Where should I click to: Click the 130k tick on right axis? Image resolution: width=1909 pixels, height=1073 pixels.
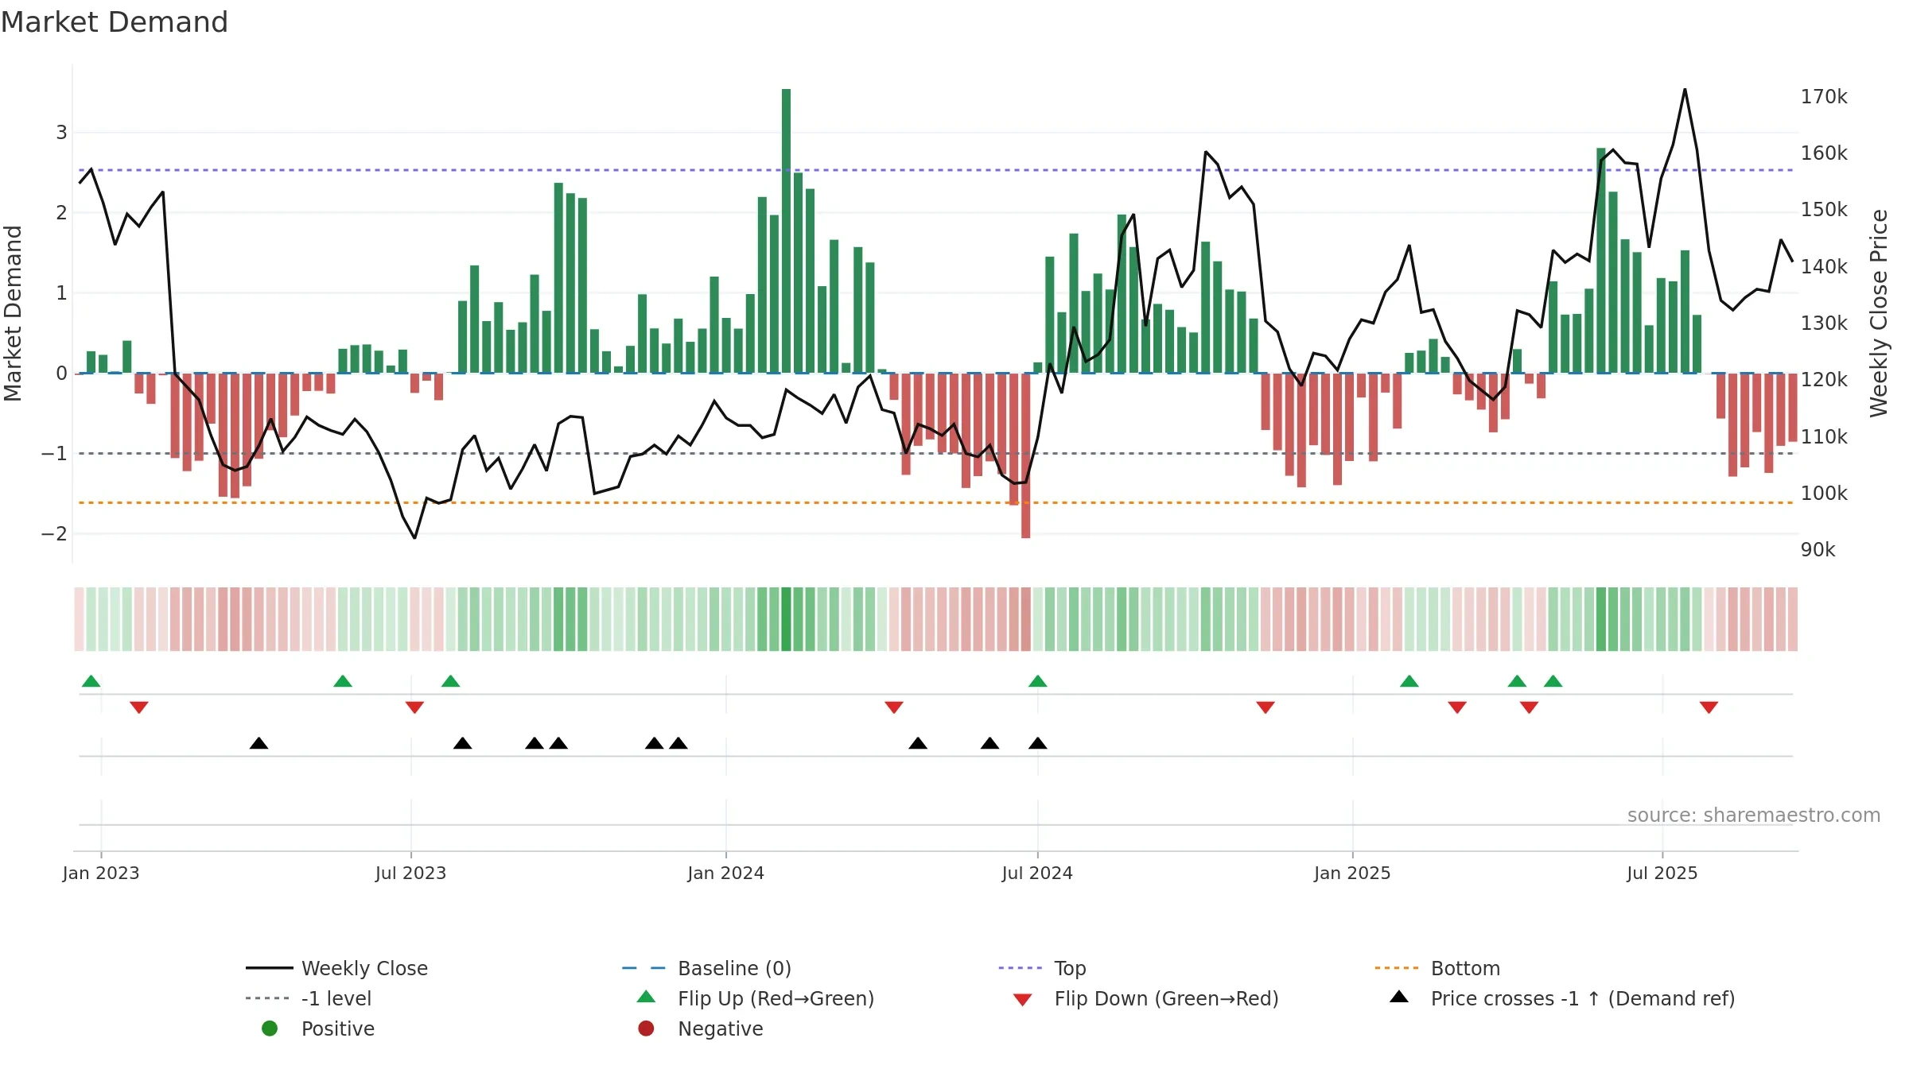(1825, 323)
